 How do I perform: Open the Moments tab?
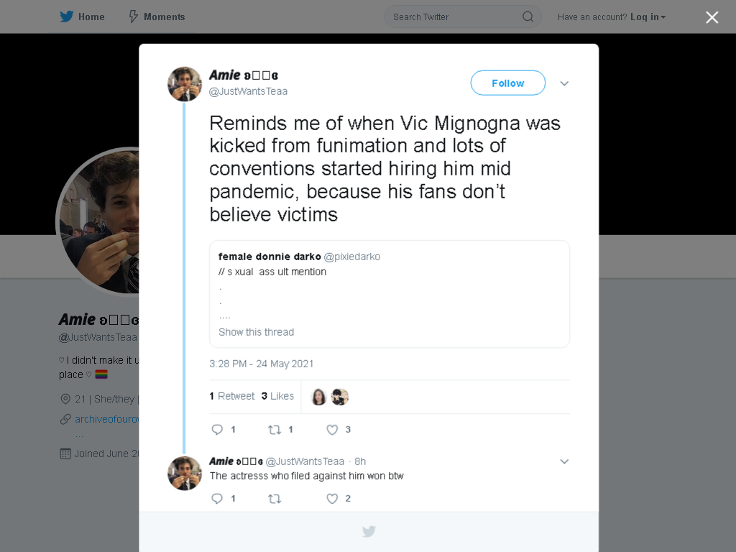(157, 17)
